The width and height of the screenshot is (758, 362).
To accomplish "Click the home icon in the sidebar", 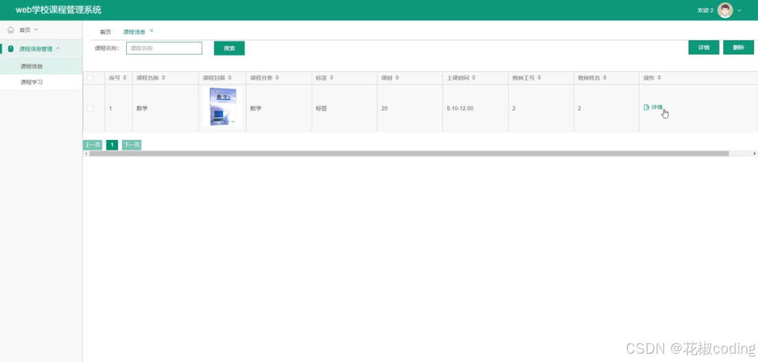I will coord(11,30).
